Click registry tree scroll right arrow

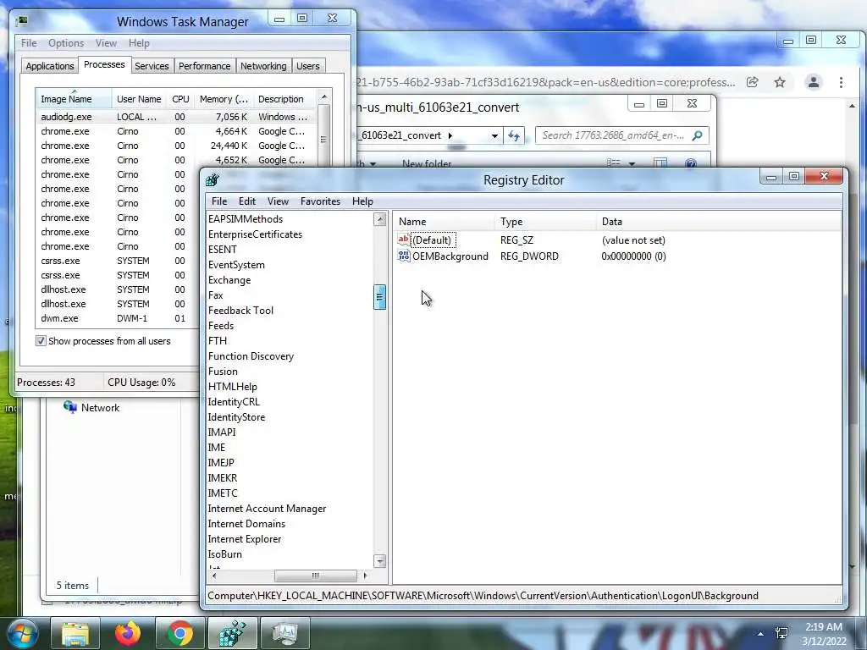(365, 576)
